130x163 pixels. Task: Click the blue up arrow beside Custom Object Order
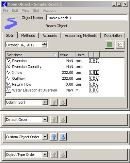pyautogui.click(x=54, y=137)
